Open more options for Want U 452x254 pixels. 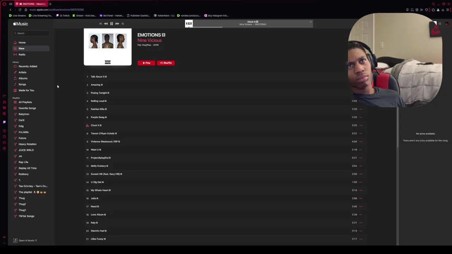click(x=361, y=150)
